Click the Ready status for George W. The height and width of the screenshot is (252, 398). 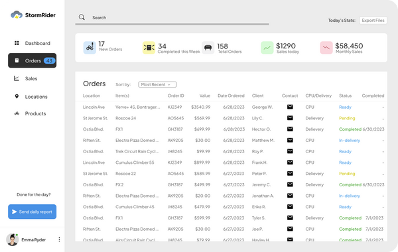[x=345, y=107]
